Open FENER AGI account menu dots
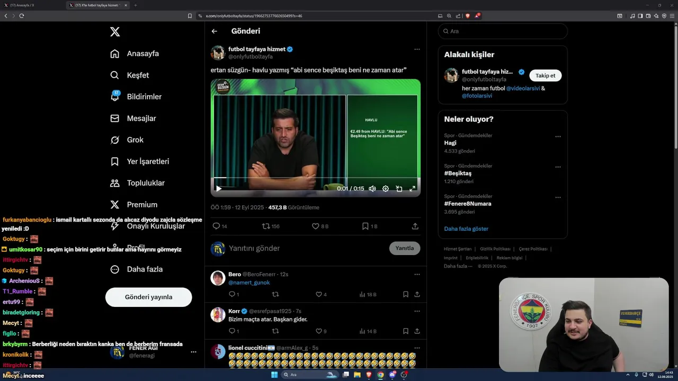Viewport: 678px width, 381px height. coord(193,352)
